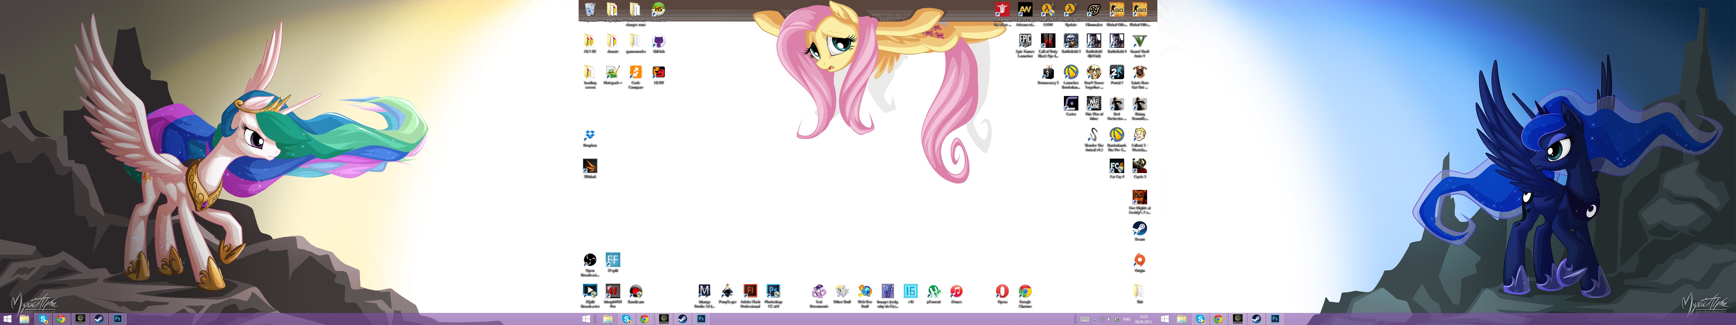Open the Opera browser shortcut
Viewport: 1736px width, 325px height.
point(1002,291)
